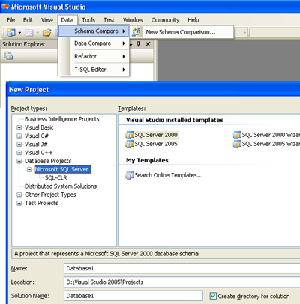This screenshot has height=304, width=300.
Task: Open the File menu
Action: [x=10, y=20]
